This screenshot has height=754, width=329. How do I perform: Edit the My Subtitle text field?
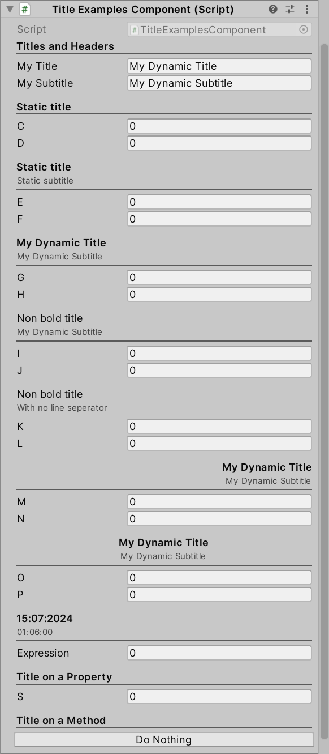click(219, 83)
